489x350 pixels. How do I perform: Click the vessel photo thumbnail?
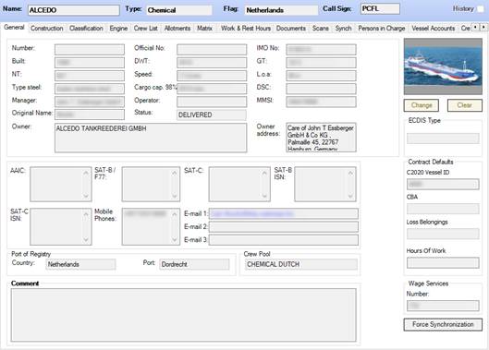pos(443,66)
